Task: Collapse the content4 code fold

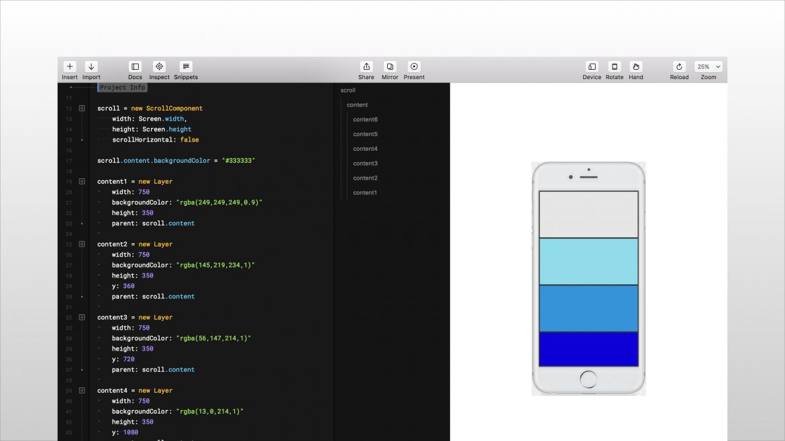Action: (x=82, y=391)
